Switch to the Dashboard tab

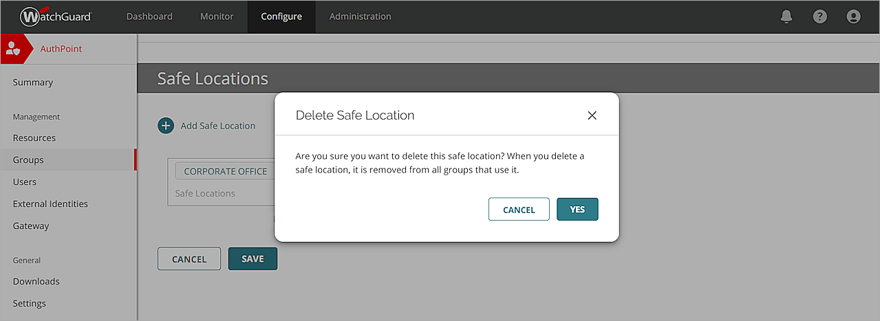pyautogui.click(x=149, y=16)
